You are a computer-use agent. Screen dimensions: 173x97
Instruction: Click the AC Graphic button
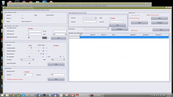(x=160, y=23)
